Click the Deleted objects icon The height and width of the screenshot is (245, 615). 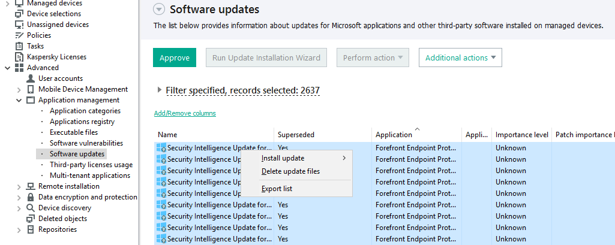click(31, 219)
